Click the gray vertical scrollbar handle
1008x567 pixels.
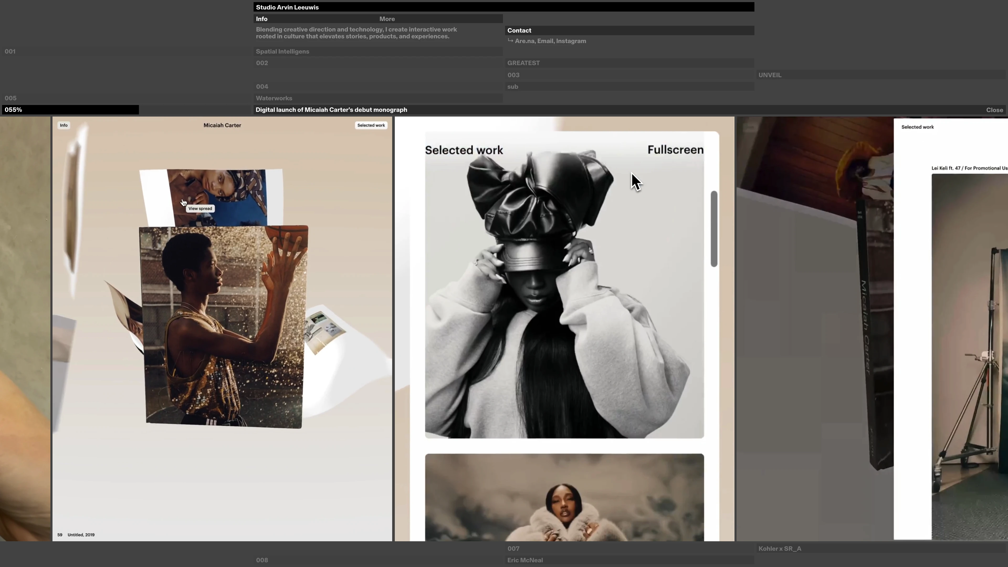click(714, 229)
